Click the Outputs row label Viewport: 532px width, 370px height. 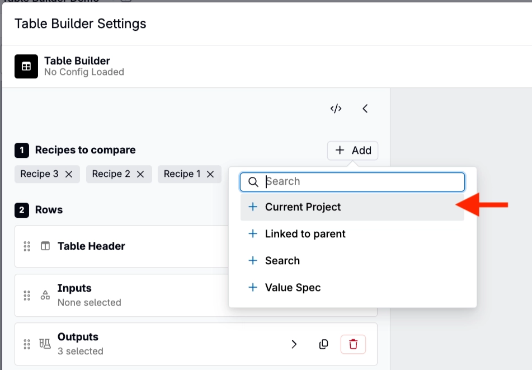click(78, 337)
